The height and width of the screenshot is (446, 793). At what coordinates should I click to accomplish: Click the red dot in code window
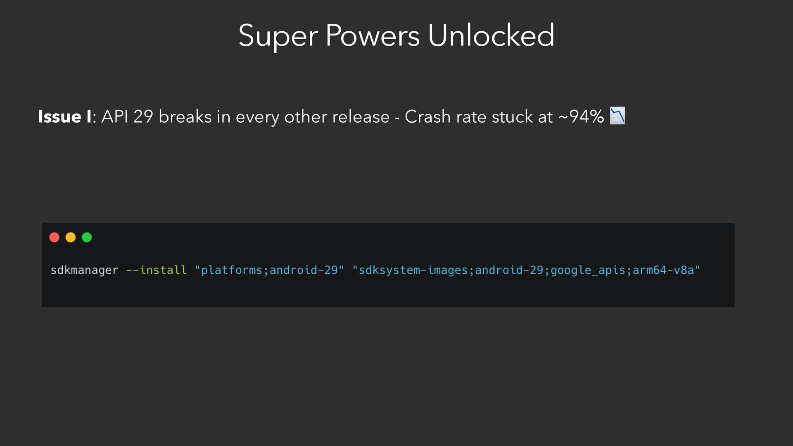(54, 237)
